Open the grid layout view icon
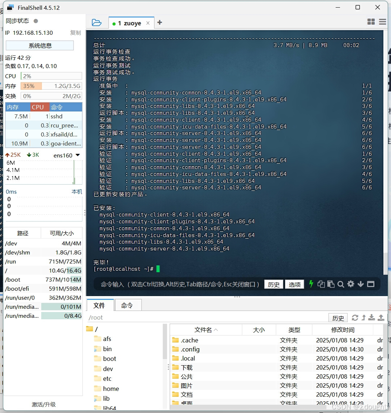 (371, 22)
